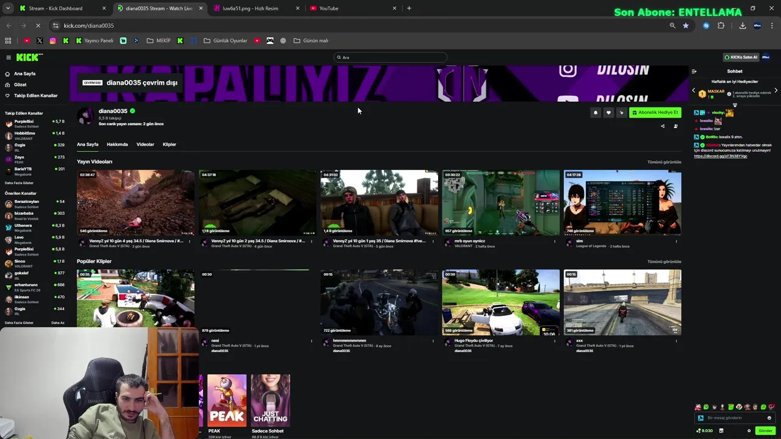
Task: Click the Abonelik Hediye Et button
Action: [655, 112]
